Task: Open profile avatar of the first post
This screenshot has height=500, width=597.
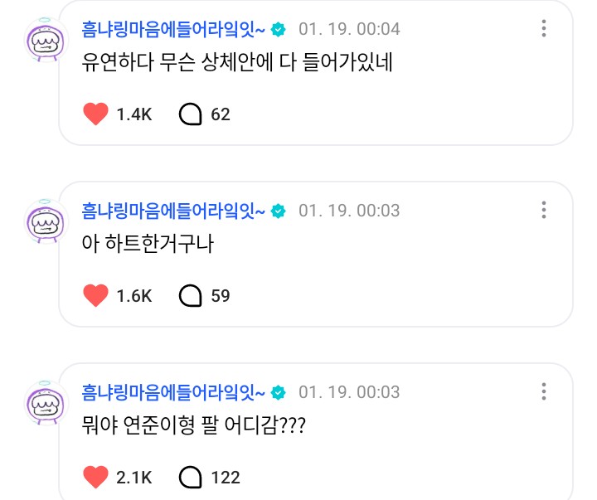Action: [x=46, y=40]
